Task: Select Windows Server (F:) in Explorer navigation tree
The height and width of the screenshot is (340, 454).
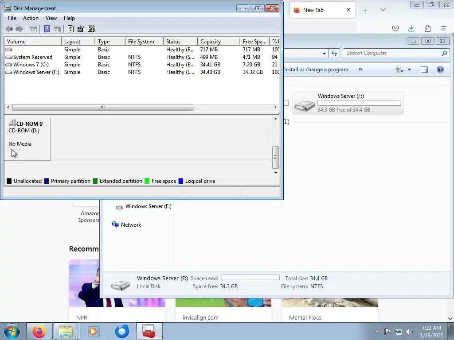Action: [144, 206]
